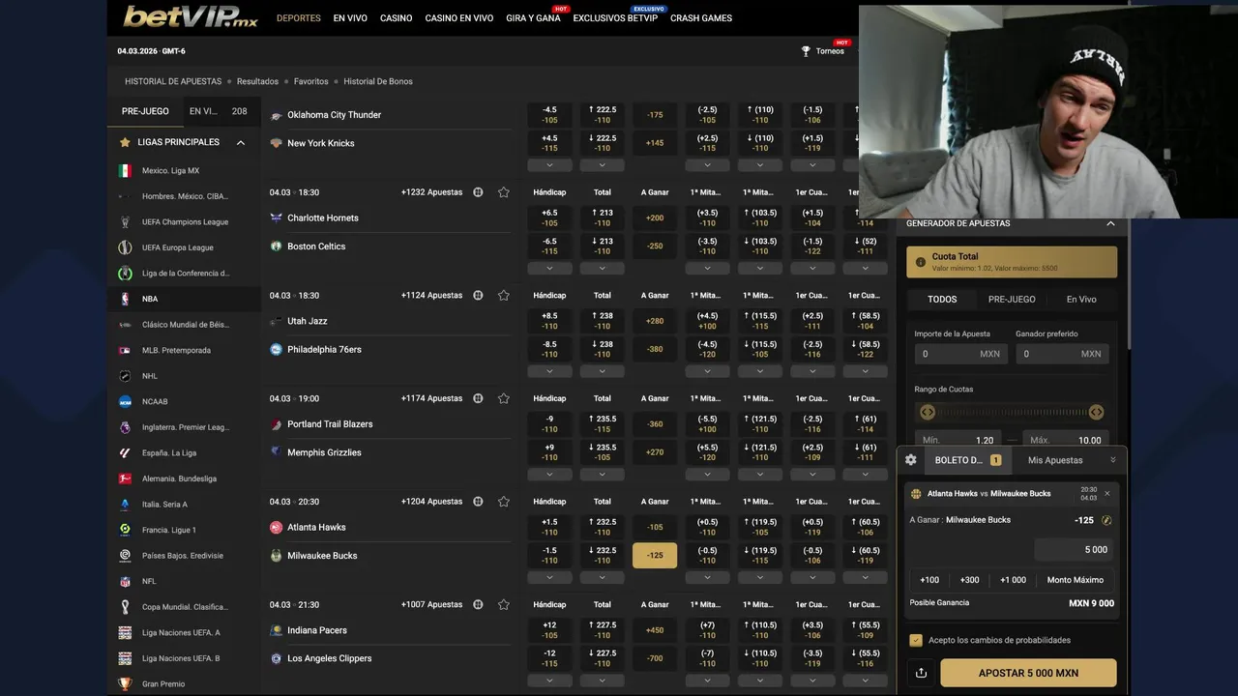Click the share bet slip icon
The width and height of the screenshot is (1238, 696).
click(x=921, y=673)
